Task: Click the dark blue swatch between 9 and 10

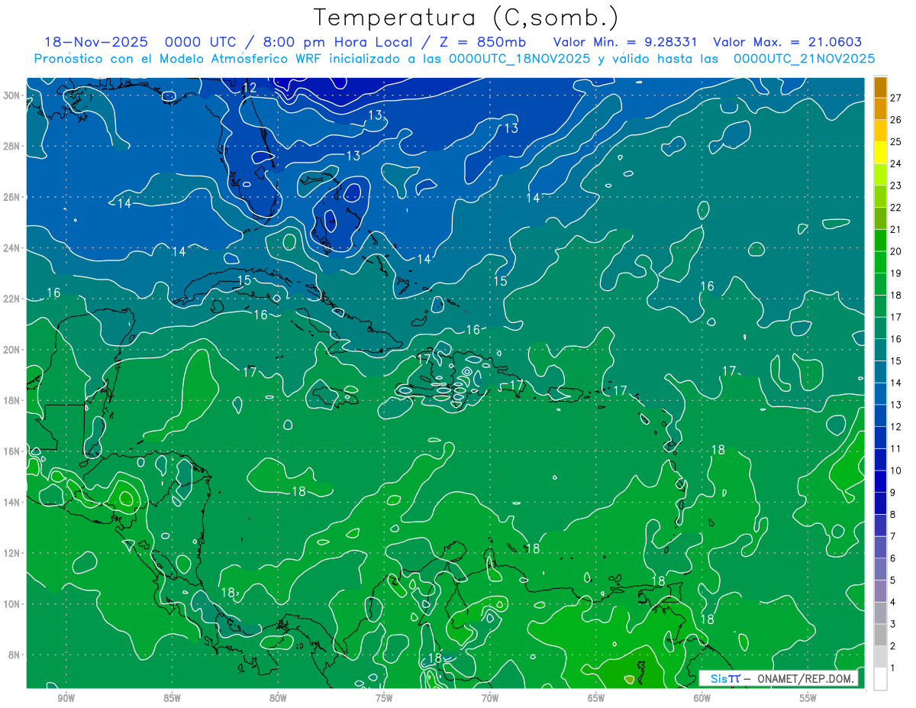Action: pos(880,481)
